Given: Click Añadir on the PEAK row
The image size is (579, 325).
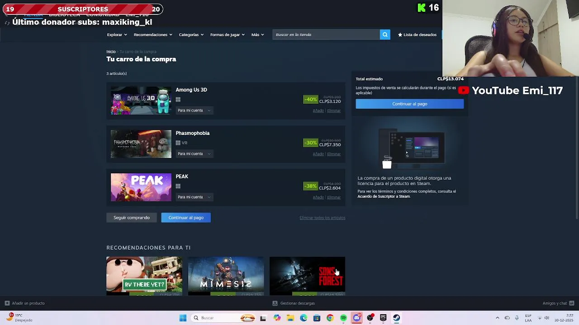Looking at the screenshot, I should pos(318,197).
